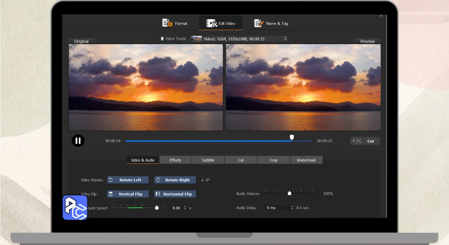Rotate the video left
449x245 pixels.
[x=128, y=180]
